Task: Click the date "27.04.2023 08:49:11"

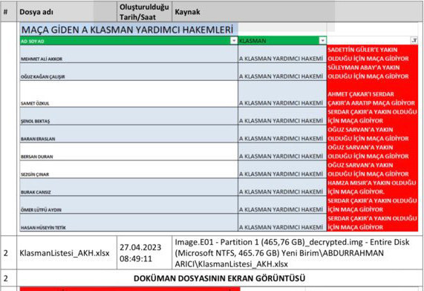Action: pyautogui.click(x=140, y=253)
